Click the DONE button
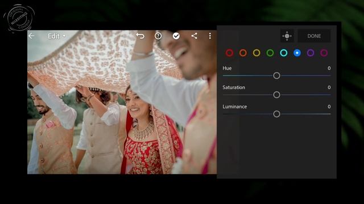The height and width of the screenshot is (204, 364). click(x=314, y=36)
